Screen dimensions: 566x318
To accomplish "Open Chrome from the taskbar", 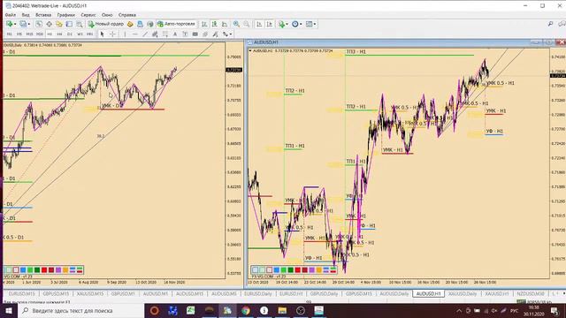I will pos(246,310).
